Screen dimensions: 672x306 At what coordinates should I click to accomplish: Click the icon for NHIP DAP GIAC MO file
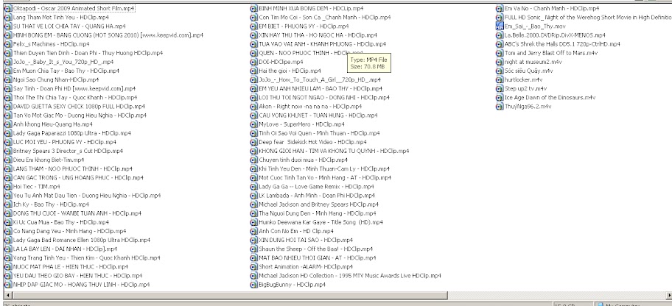pyautogui.click(x=7, y=284)
